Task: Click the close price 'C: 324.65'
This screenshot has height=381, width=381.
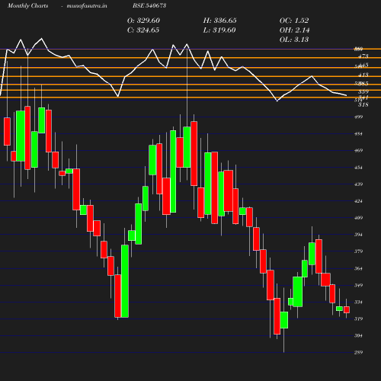Action: pyautogui.click(x=143, y=30)
